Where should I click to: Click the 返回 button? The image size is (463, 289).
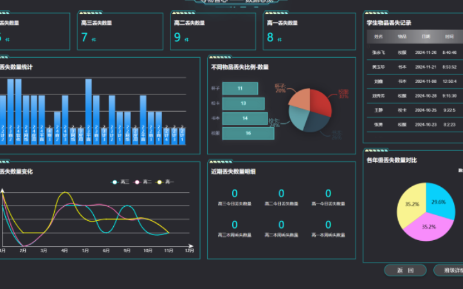click(x=405, y=270)
